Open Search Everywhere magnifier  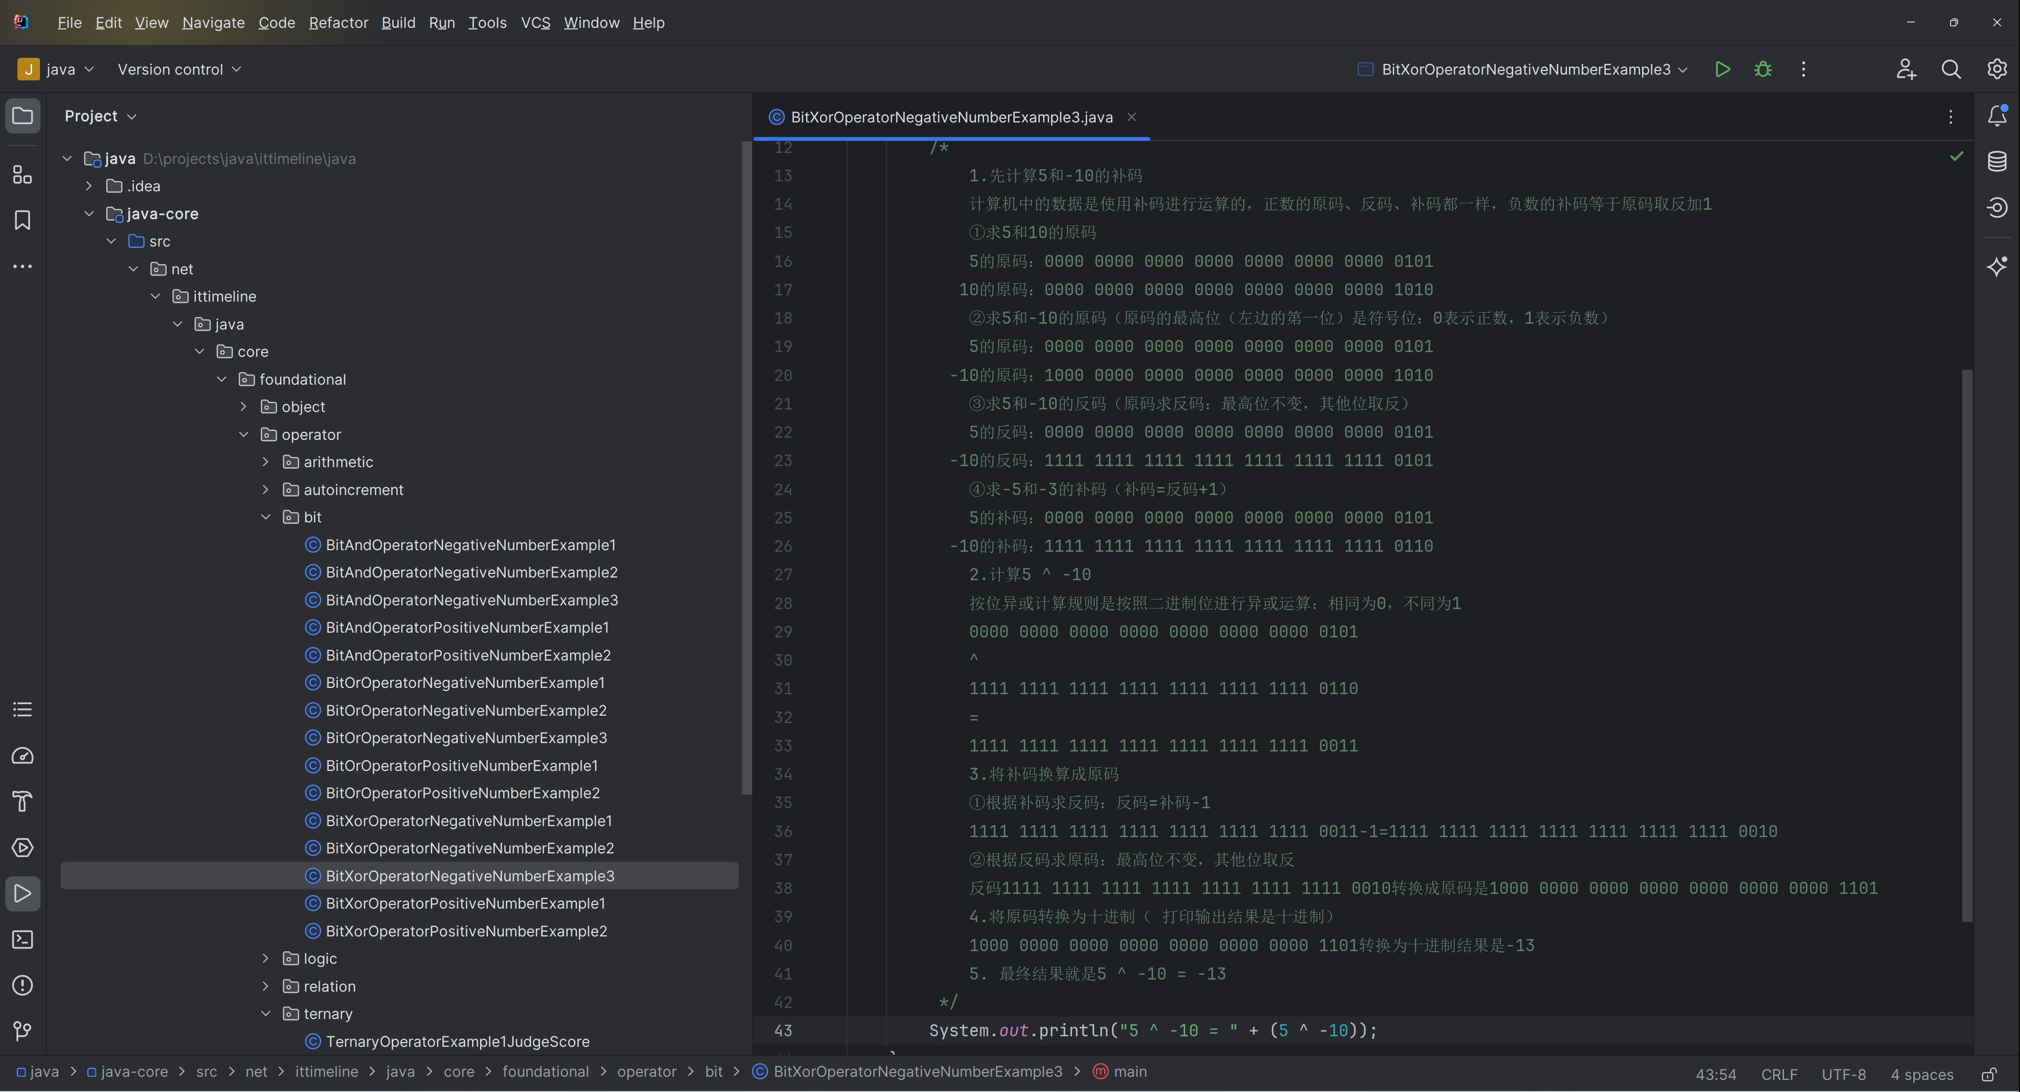(1951, 69)
